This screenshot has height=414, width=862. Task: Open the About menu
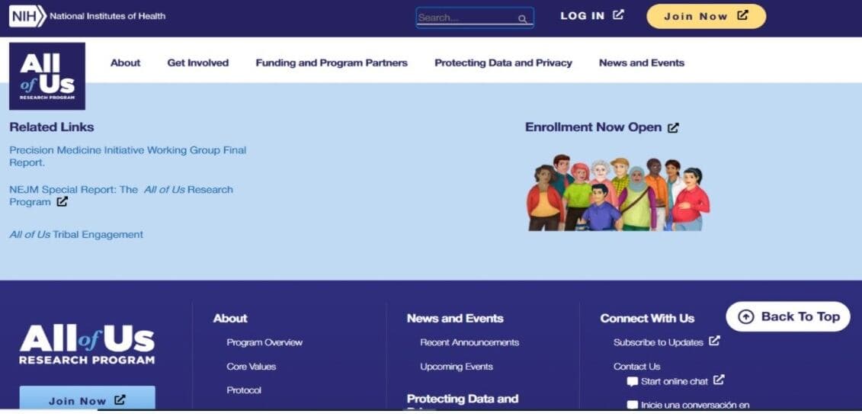click(x=125, y=63)
